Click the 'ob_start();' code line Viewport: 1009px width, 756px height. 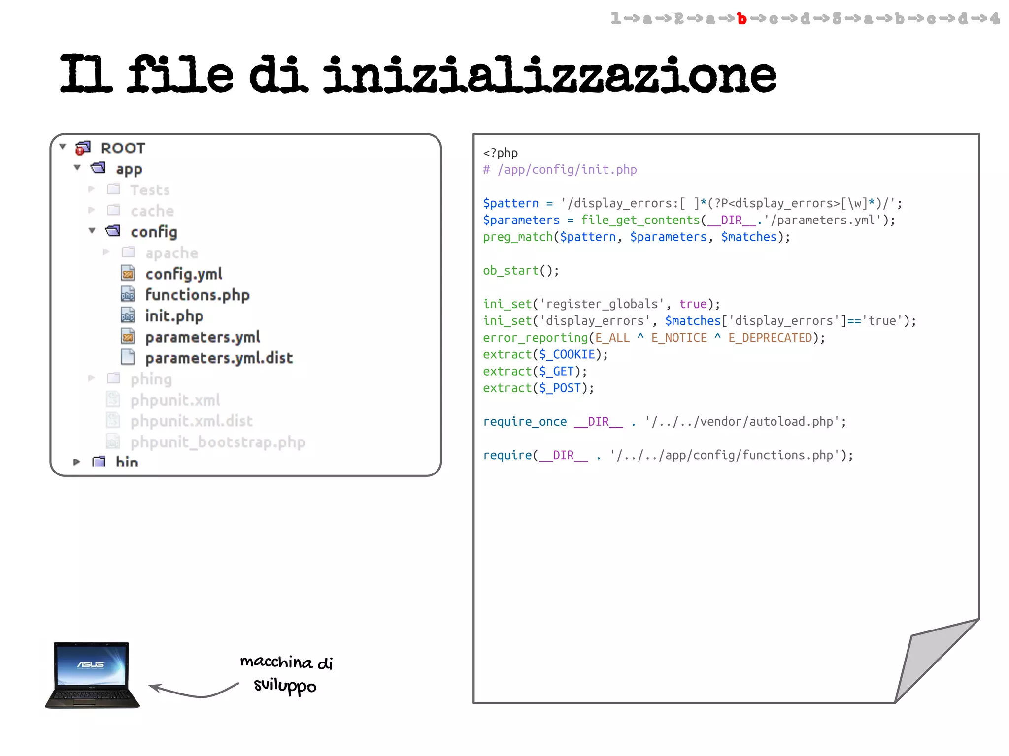tap(521, 271)
